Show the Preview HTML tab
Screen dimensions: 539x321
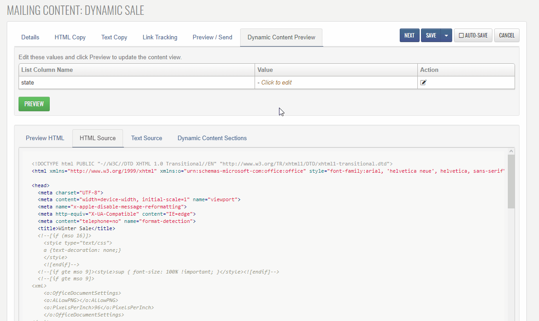(x=45, y=138)
